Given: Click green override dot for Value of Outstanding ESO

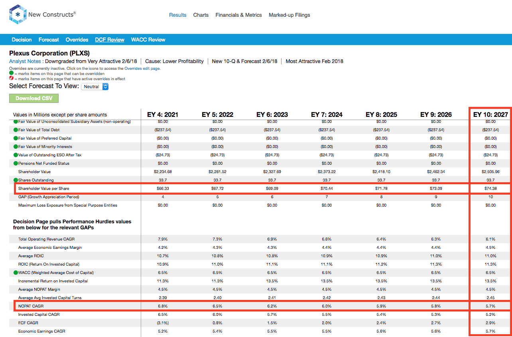Looking at the screenshot, I should tap(16, 155).
